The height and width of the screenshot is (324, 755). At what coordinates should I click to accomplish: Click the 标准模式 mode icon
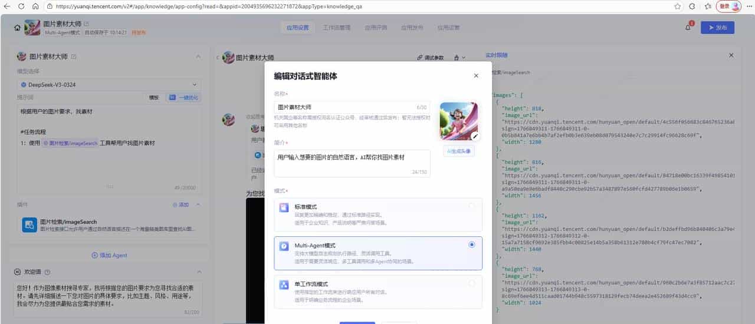[284, 207]
